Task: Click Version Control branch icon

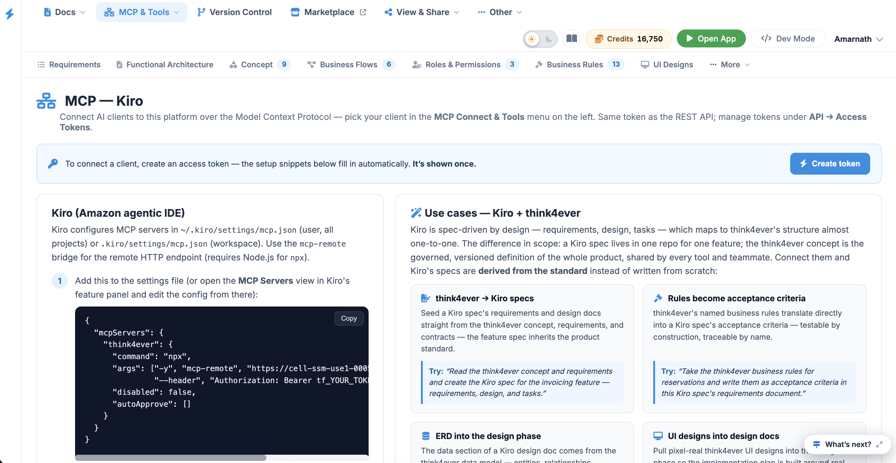Action: (201, 12)
